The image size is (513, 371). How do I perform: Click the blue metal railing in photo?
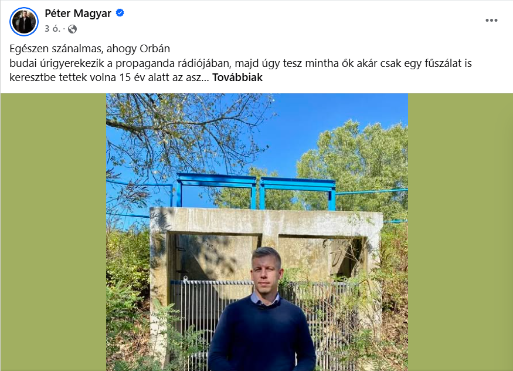[256, 191]
